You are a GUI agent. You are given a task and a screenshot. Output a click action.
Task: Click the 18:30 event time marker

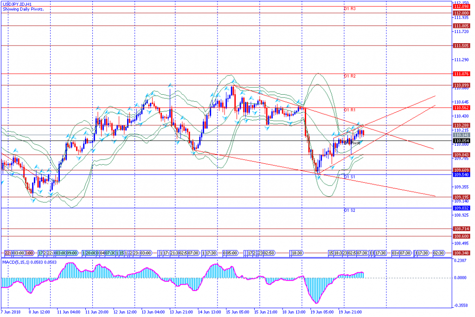point(297,253)
